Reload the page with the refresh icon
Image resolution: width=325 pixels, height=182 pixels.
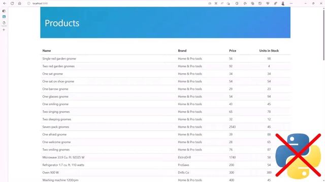click(x=12, y=4)
